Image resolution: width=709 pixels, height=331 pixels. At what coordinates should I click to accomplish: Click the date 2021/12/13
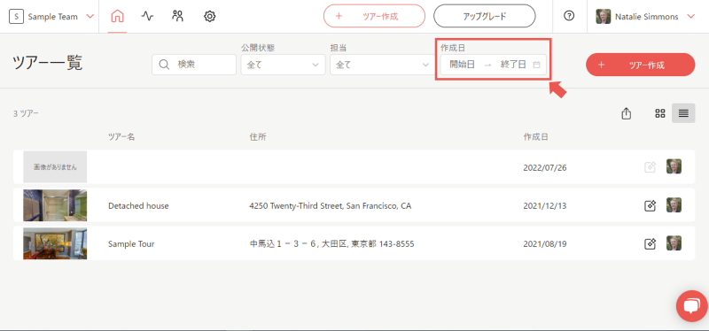545,206
